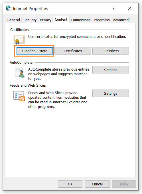Click the question mark help button
This screenshot has height=194, width=142.
tap(113, 8)
